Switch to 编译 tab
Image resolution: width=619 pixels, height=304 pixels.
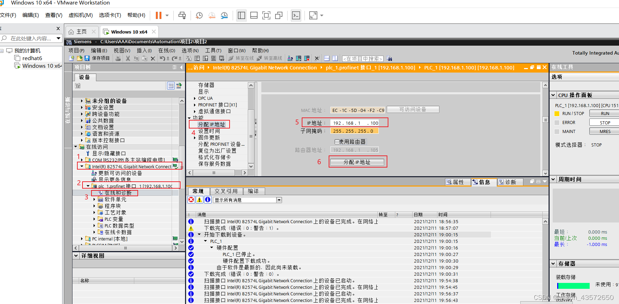tap(253, 191)
